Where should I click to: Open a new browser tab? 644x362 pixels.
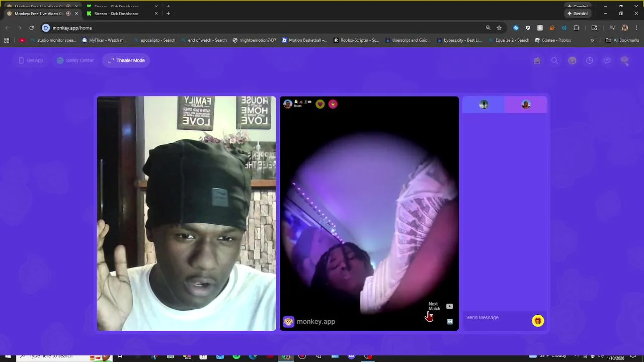pyautogui.click(x=168, y=14)
